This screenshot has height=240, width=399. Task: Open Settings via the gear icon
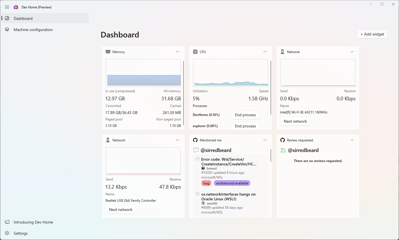coord(7,233)
